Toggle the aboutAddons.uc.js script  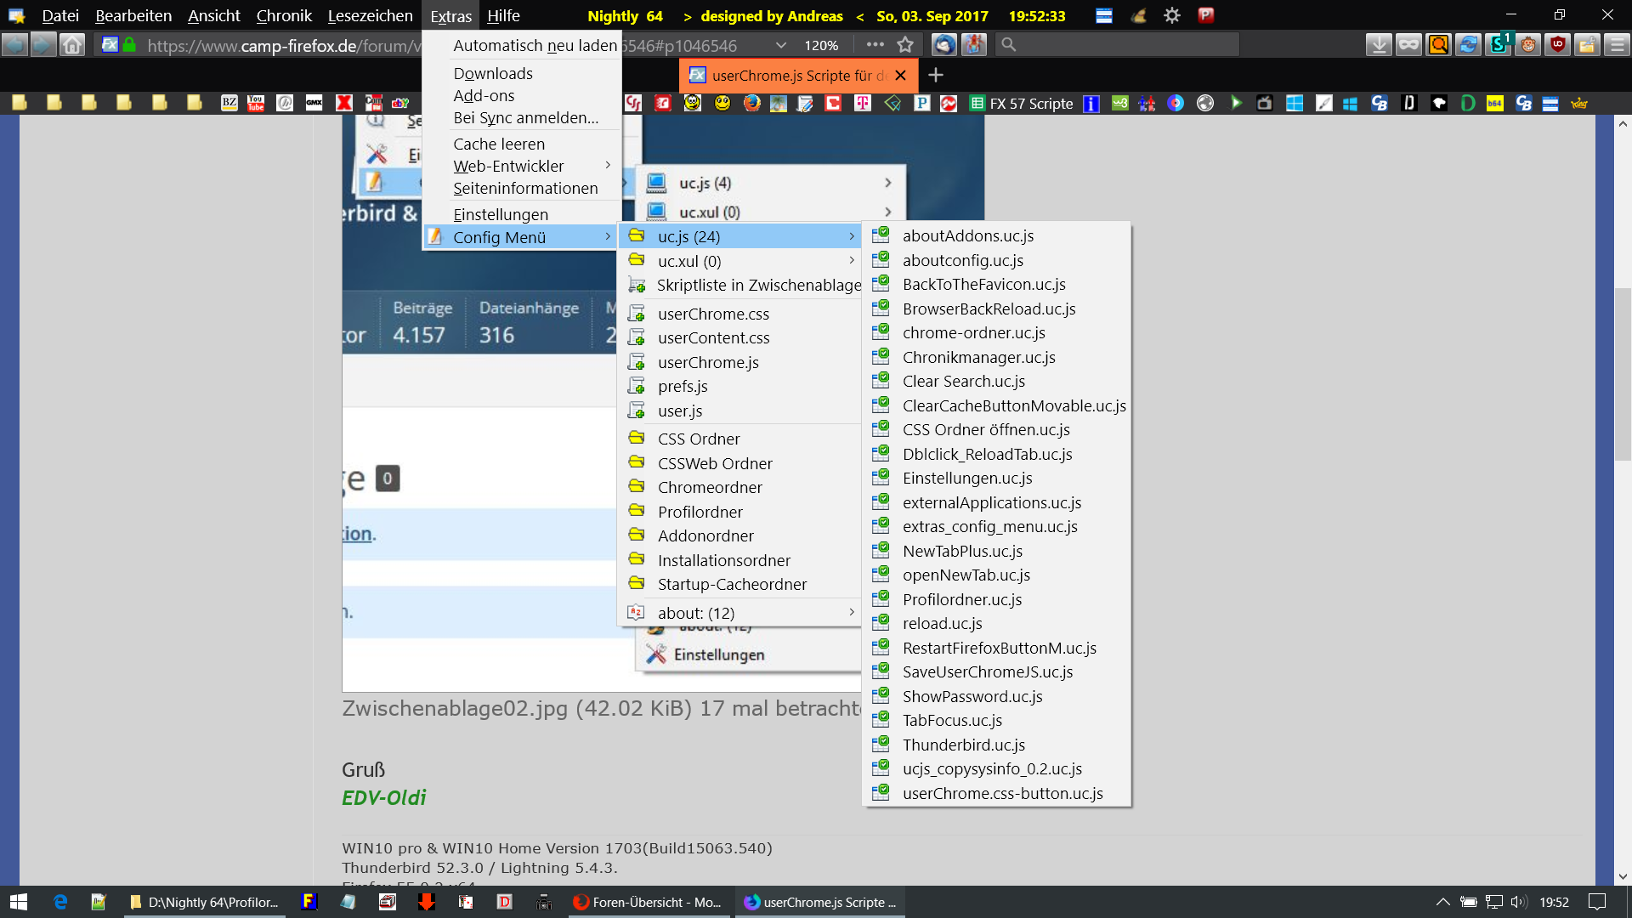[x=968, y=235]
